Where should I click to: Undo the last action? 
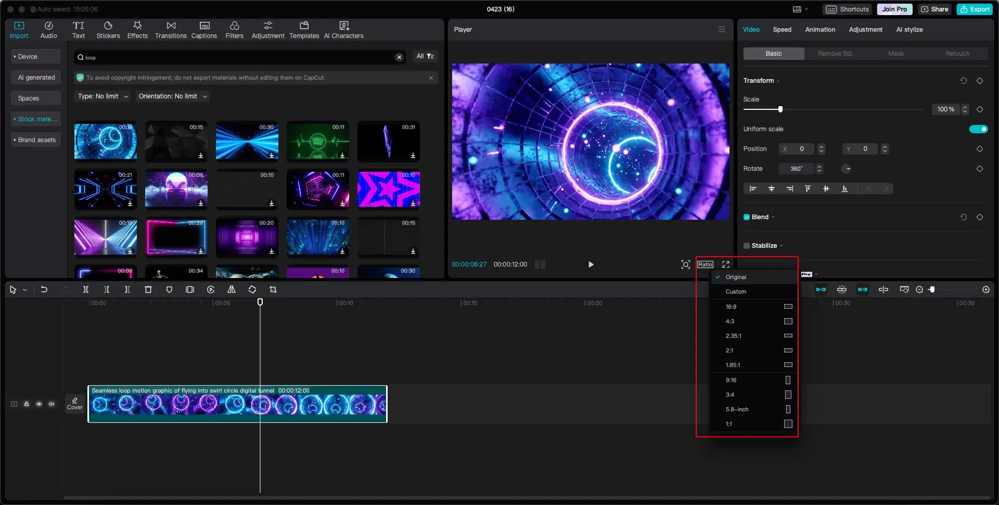(x=44, y=289)
